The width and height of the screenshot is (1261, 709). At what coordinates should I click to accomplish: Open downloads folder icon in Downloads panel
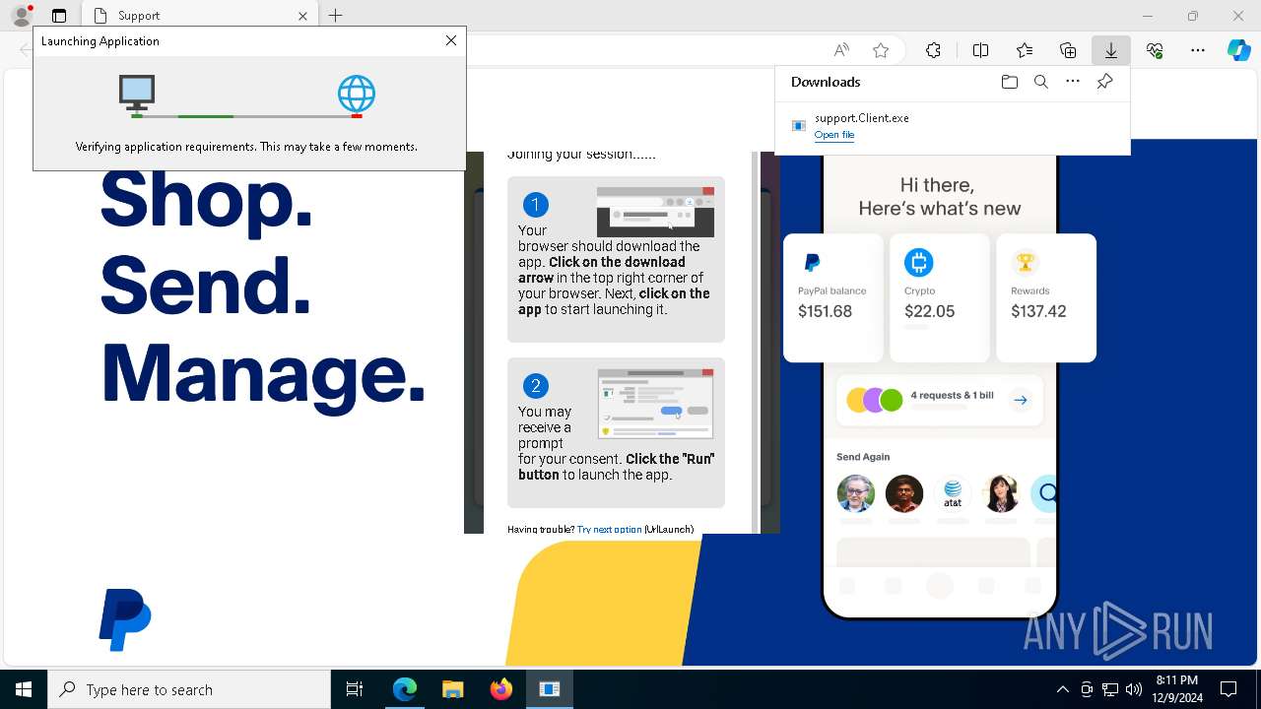tap(1009, 82)
